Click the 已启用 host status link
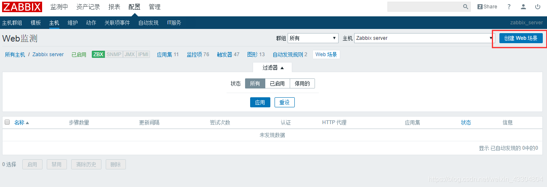Screen dimensions: 547x187 pos(79,55)
